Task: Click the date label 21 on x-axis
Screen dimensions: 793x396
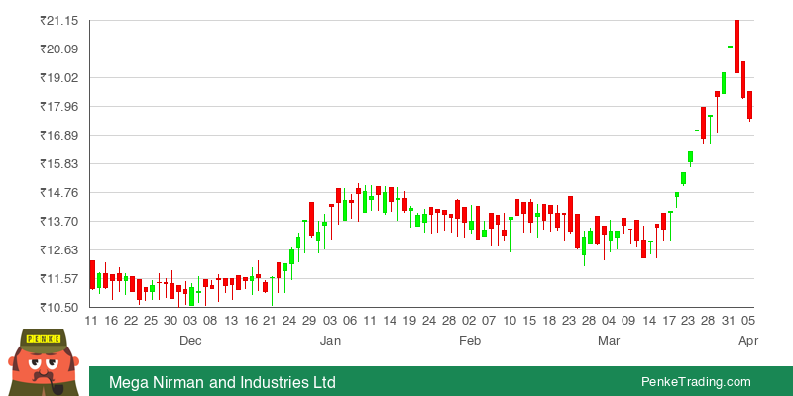Action: (270, 320)
